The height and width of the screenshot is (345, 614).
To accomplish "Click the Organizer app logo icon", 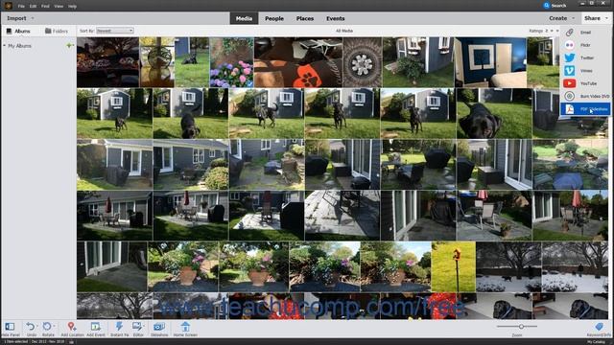I will [9, 6].
